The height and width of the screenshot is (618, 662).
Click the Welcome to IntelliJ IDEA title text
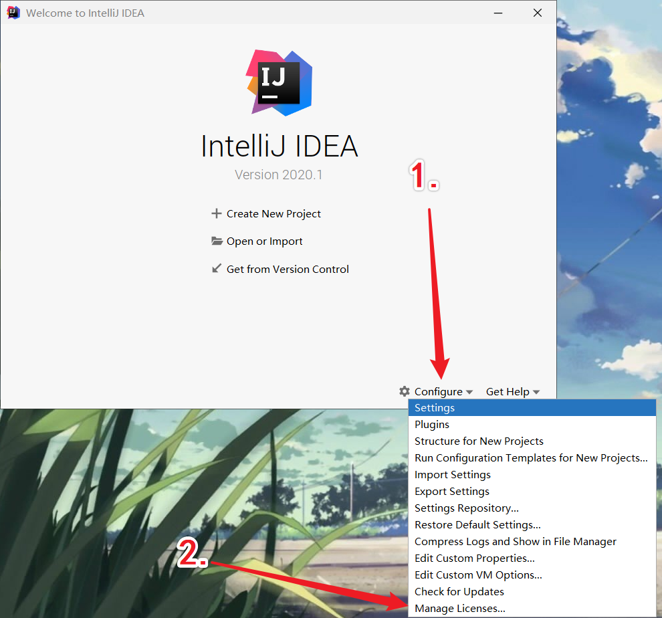(86, 13)
